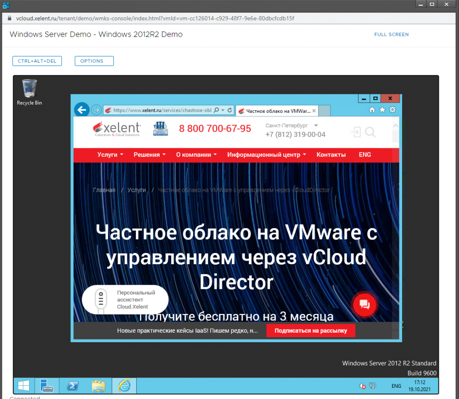This screenshot has height=399, width=459.
Task: Click the Главная breadcrumb link
Action: point(104,190)
